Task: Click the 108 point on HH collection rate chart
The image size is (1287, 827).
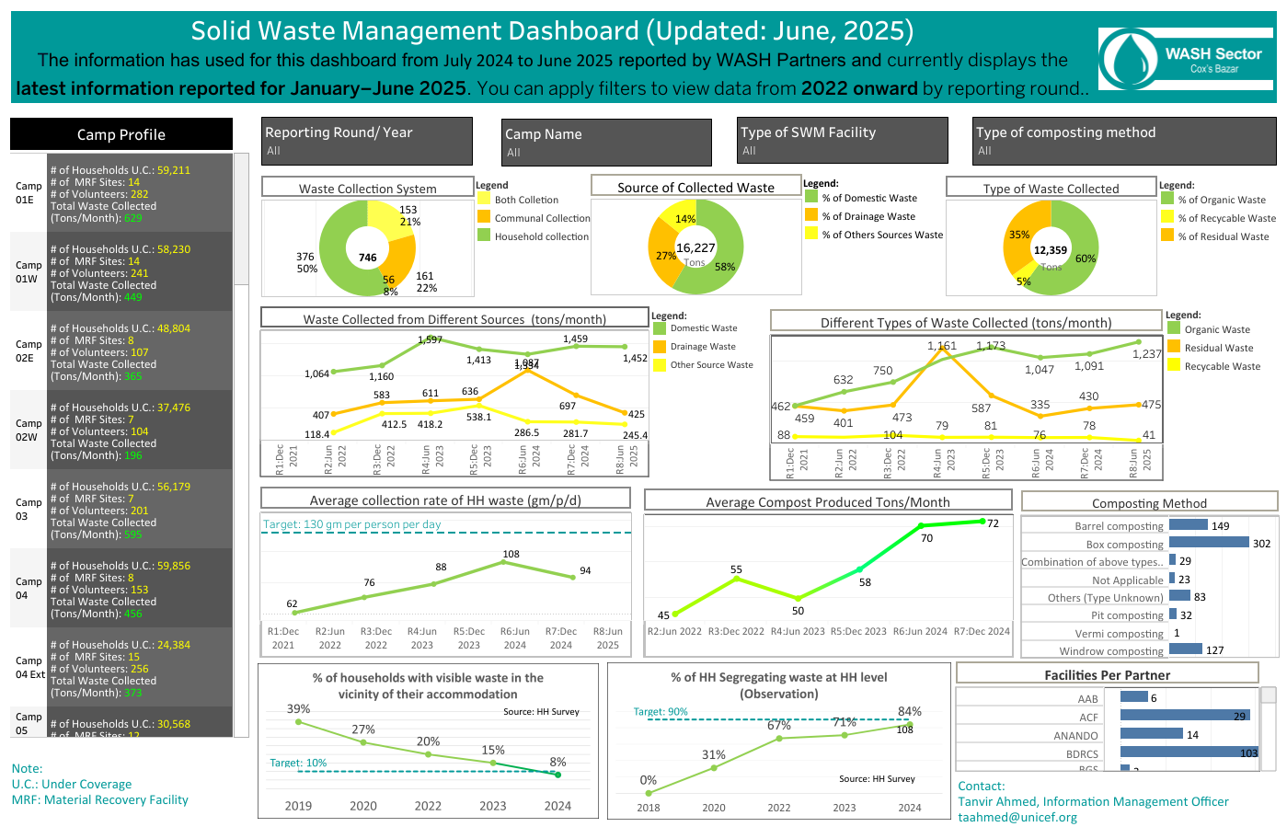Action: (504, 562)
